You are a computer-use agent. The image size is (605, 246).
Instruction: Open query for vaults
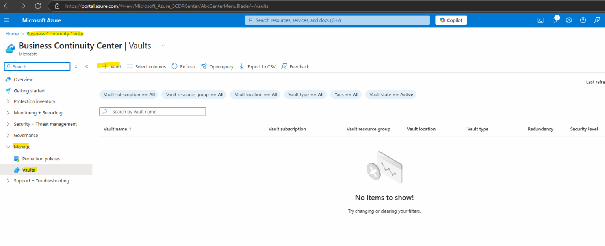pos(217,66)
